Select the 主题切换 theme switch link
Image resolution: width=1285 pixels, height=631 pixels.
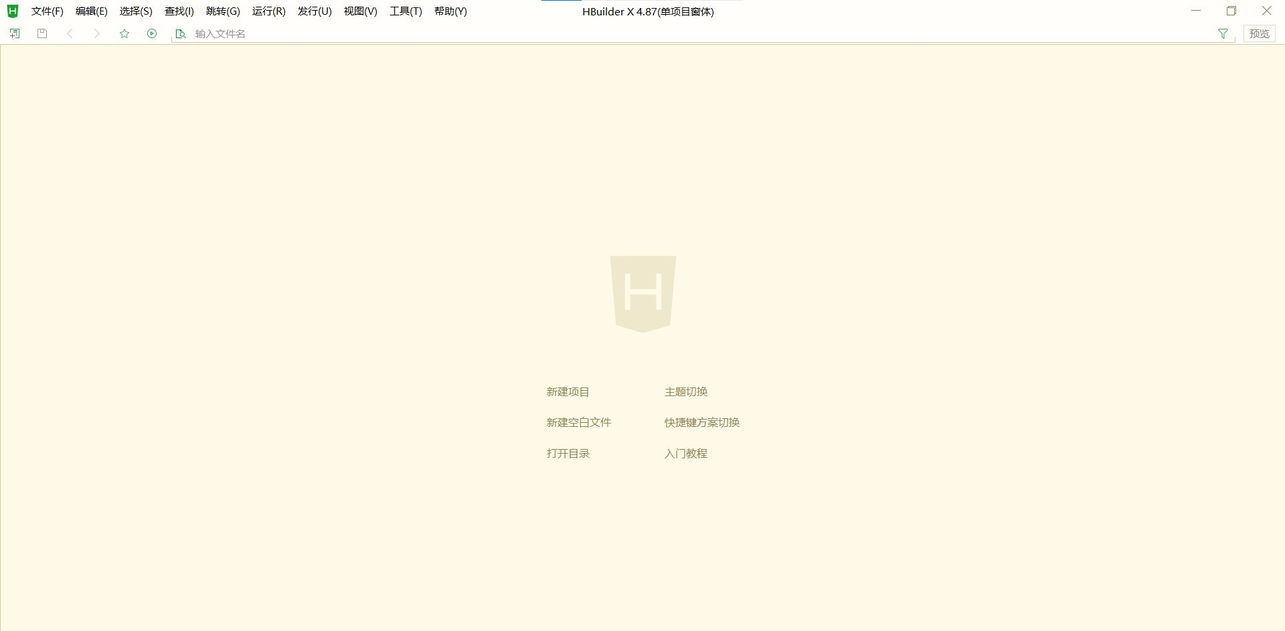pos(685,392)
